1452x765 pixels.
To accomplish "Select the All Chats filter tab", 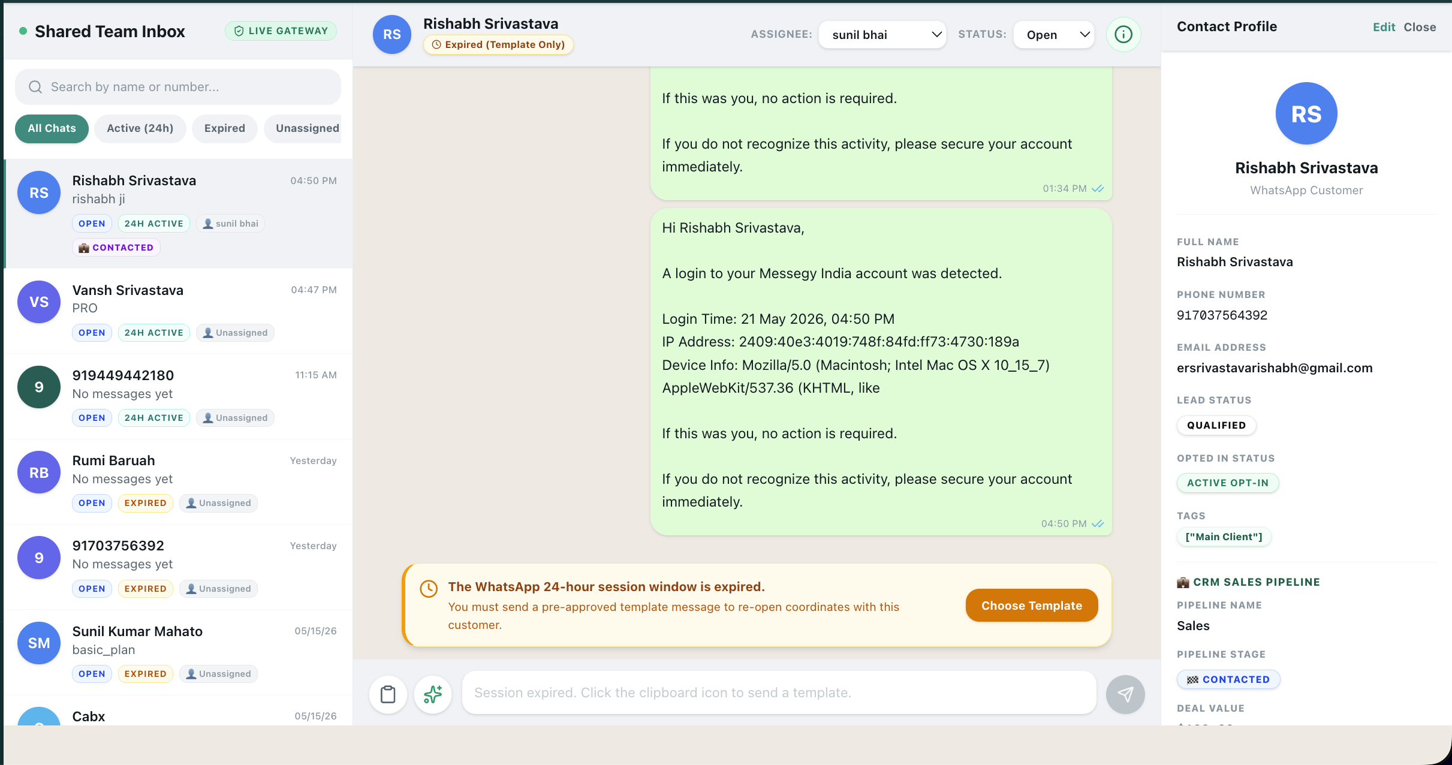I will coord(52,128).
